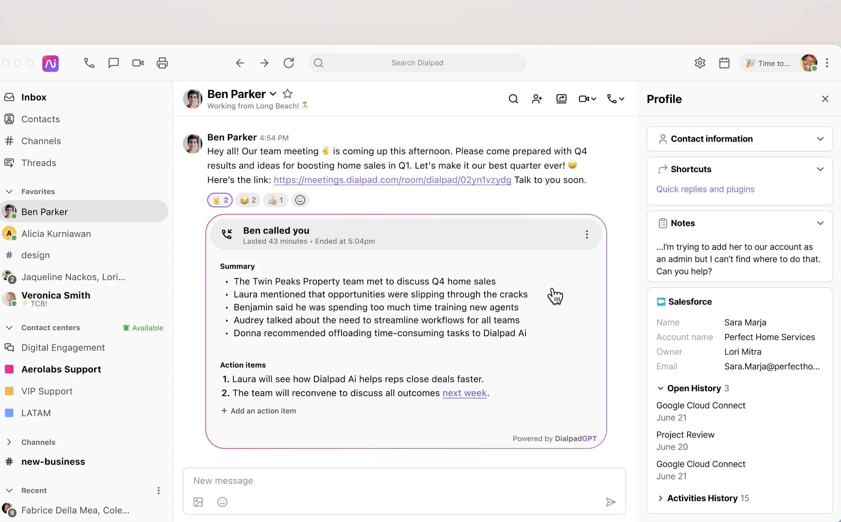
Task: Open the calendar icon in top bar
Action: coord(724,63)
